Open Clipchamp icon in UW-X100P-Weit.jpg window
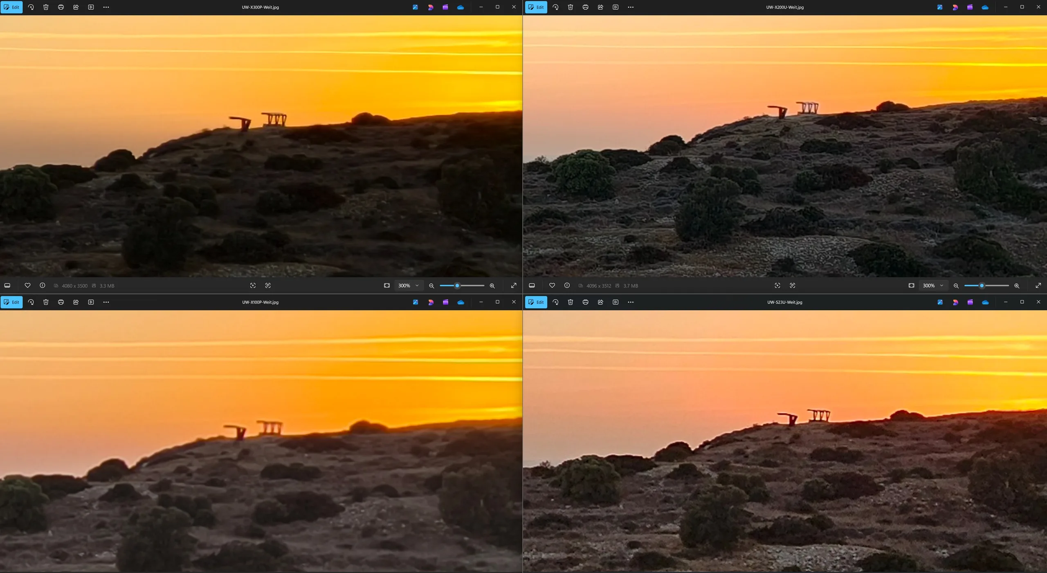Viewport: 1047px width, 573px height. tap(445, 302)
